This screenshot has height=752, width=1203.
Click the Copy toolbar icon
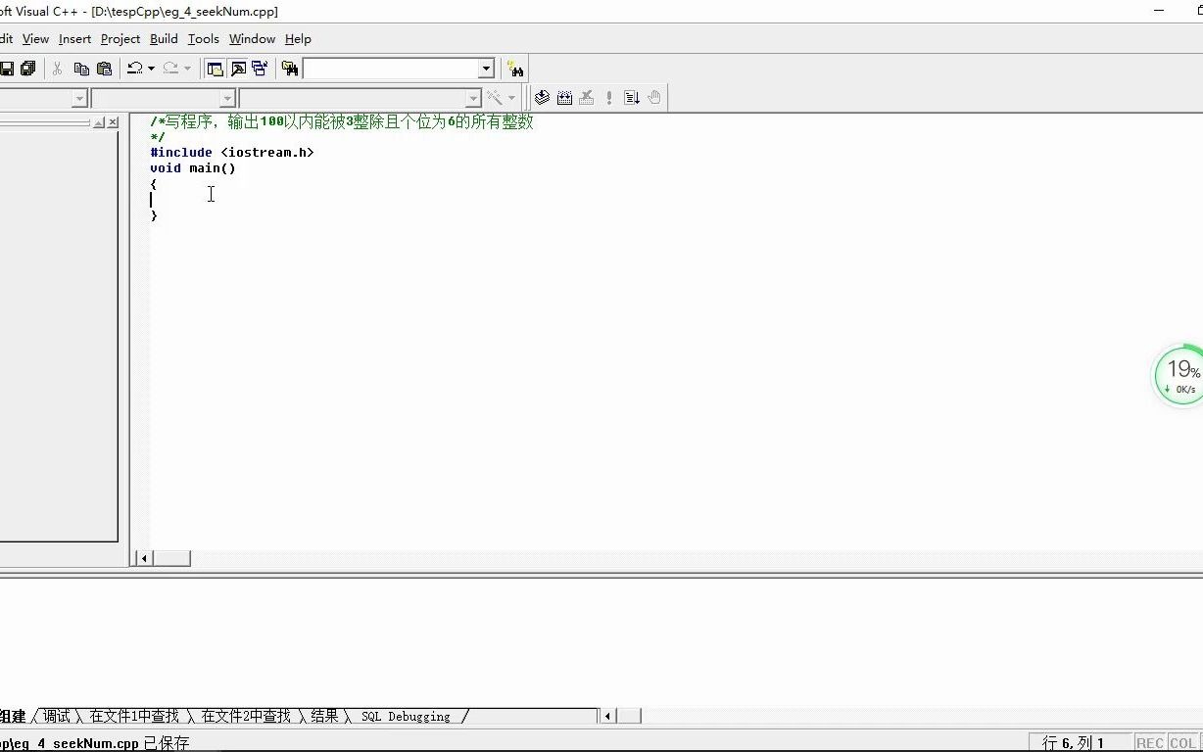(x=81, y=68)
